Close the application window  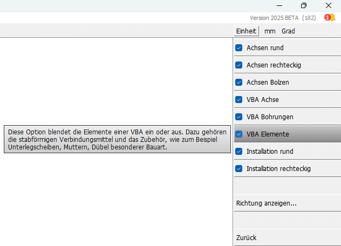pos(328,5)
